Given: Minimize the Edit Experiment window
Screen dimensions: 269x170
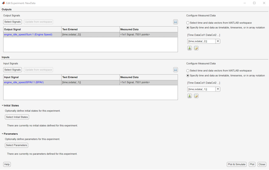Looking at the screenshot, I should (x=245, y=3).
